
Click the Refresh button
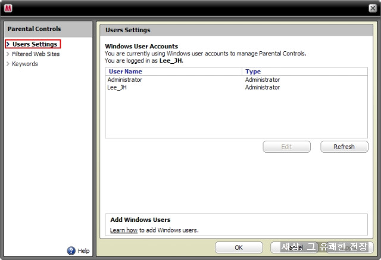pos(344,147)
